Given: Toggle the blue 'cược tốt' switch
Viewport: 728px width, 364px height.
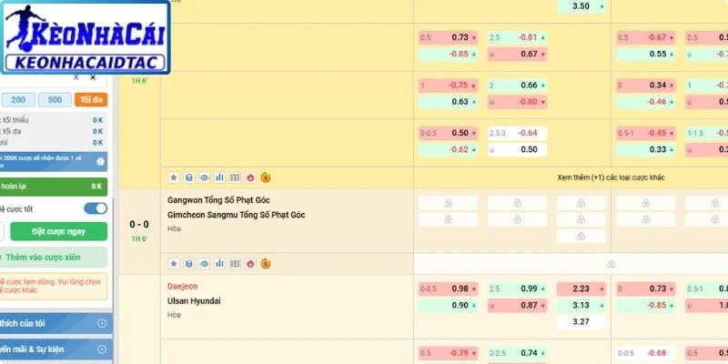Looking at the screenshot, I should (96, 208).
